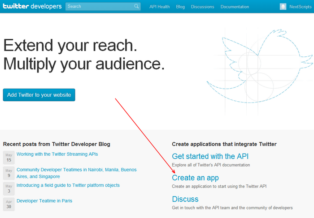Open Developer Teatime in Paris post
Image resolution: width=314 pixels, height=218 pixels.
(44, 201)
